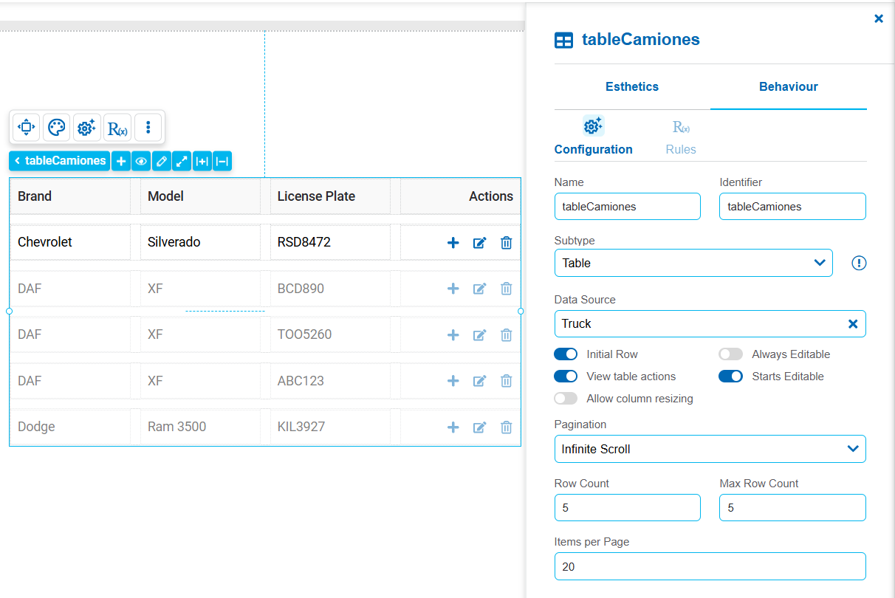This screenshot has height=598, width=895.
Task: Click the info icon next to Subtype
Action: 859,263
